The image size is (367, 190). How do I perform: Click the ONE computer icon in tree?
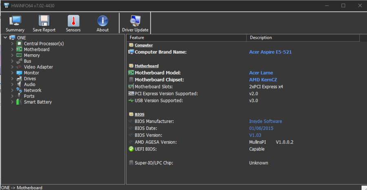(12, 38)
